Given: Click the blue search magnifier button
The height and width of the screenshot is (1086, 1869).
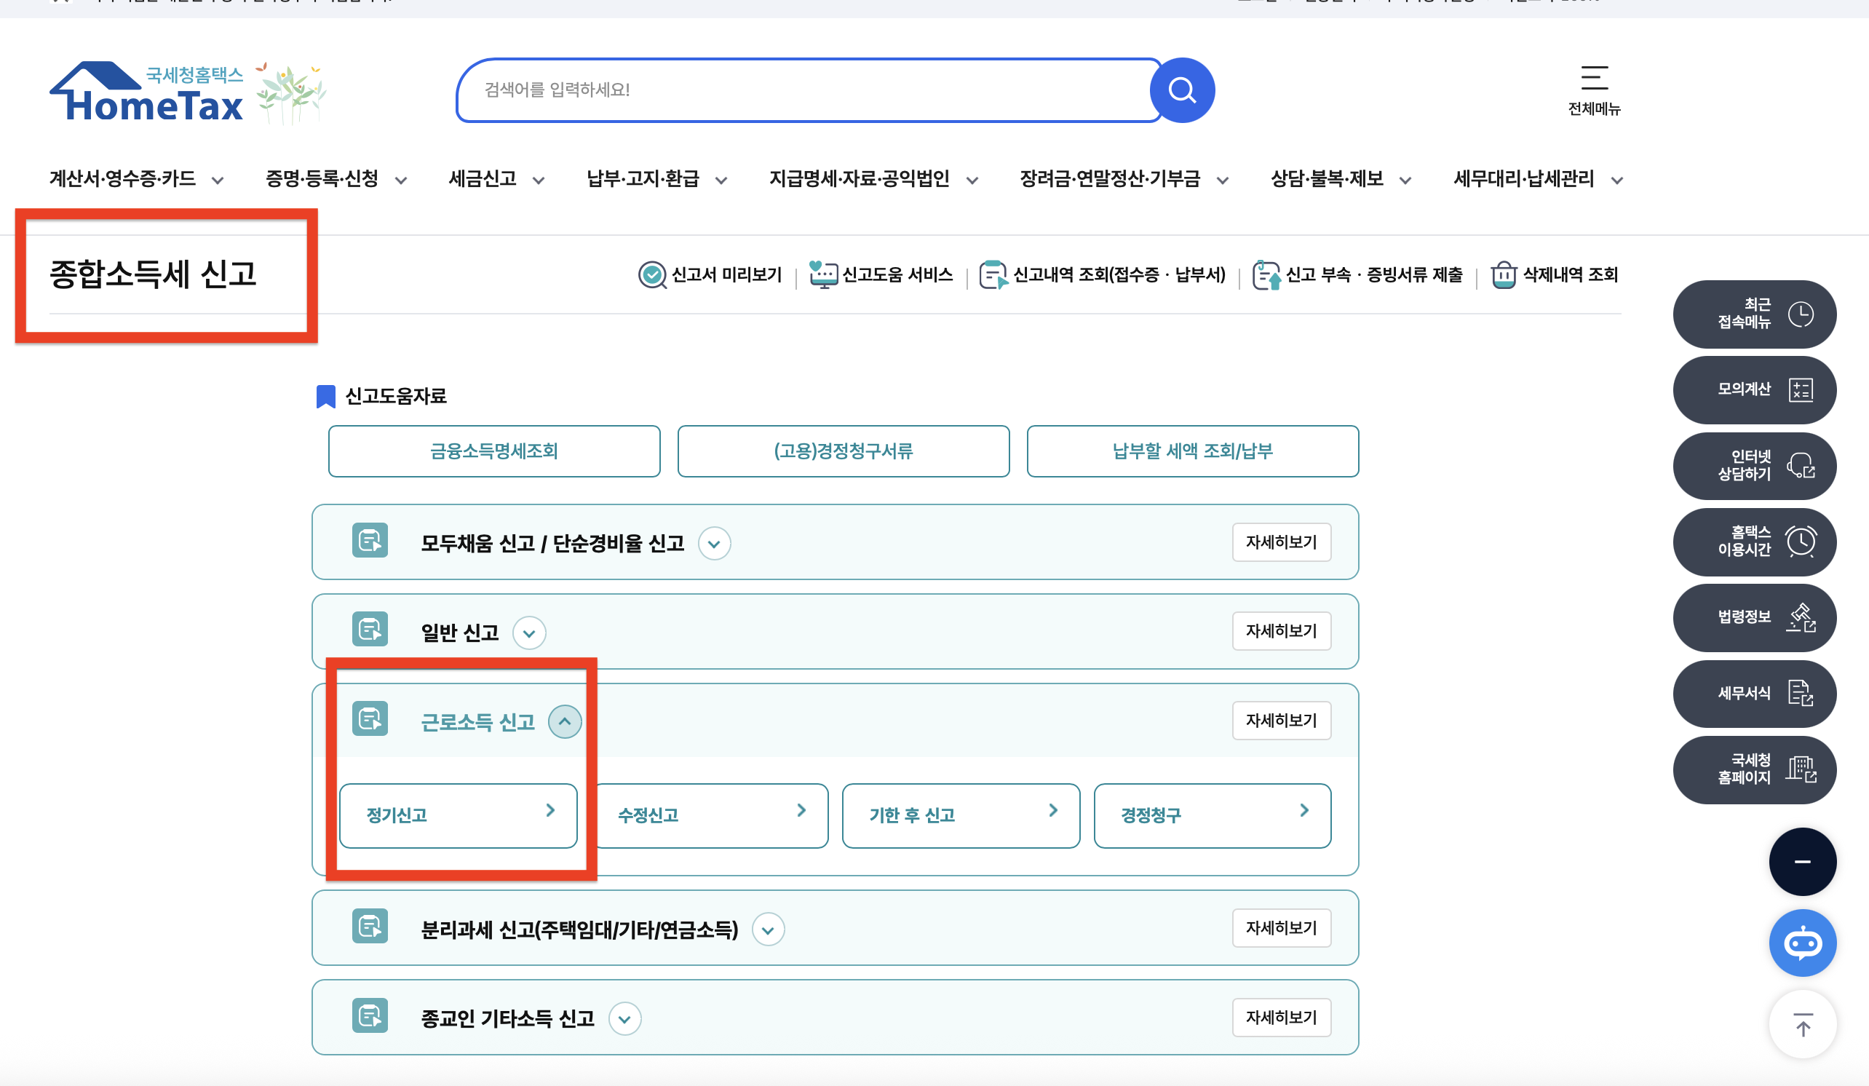Looking at the screenshot, I should click(1181, 90).
